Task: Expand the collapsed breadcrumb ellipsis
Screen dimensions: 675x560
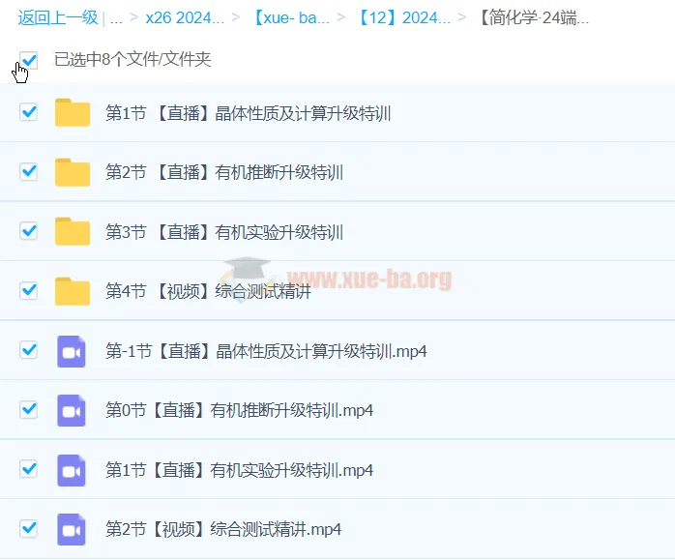Action: click(x=116, y=17)
